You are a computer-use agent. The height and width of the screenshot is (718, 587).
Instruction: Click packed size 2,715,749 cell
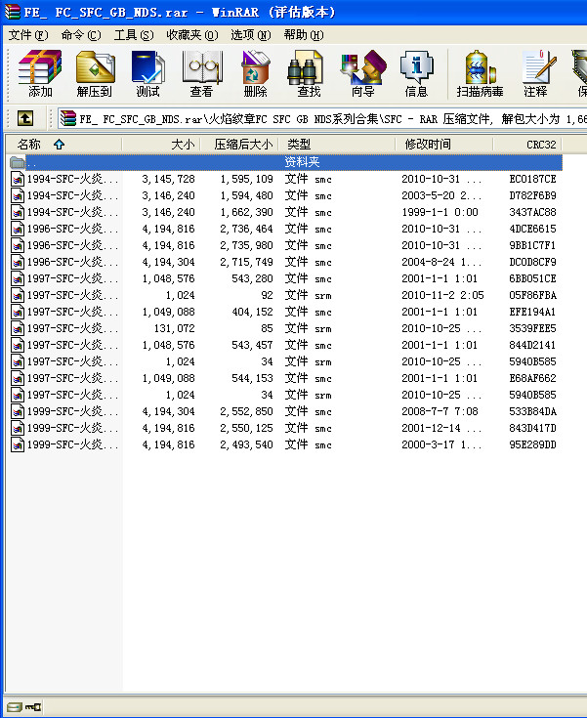[x=246, y=262]
